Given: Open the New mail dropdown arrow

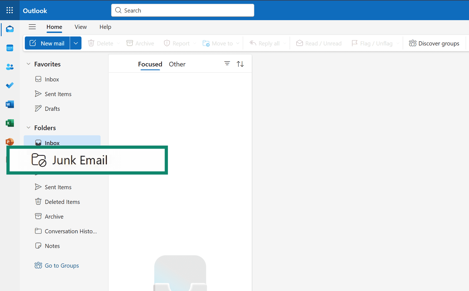Looking at the screenshot, I should click(76, 43).
